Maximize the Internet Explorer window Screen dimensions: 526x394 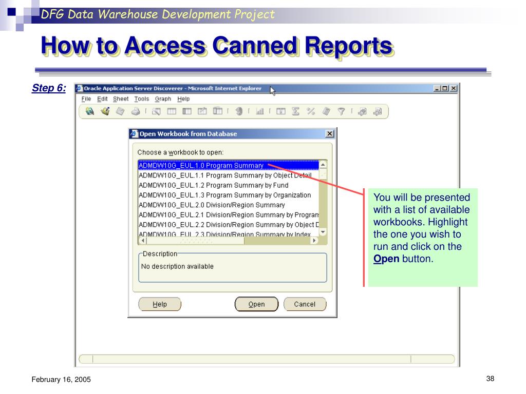point(444,88)
